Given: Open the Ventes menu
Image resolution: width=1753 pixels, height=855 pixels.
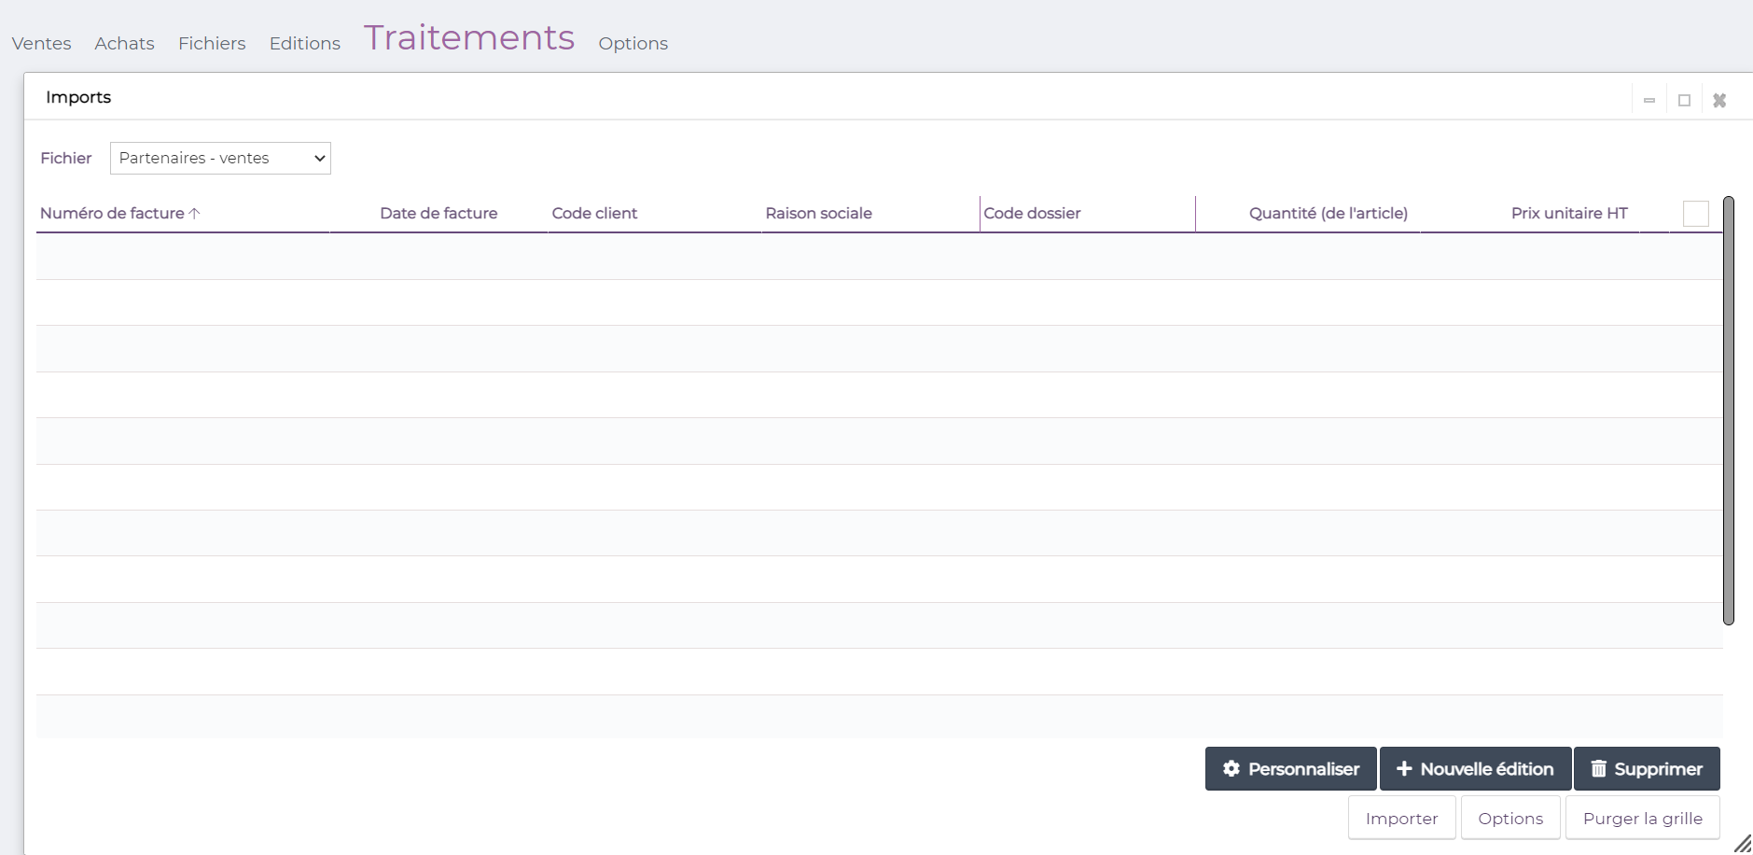Looking at the screenshot, I should 41,43.
